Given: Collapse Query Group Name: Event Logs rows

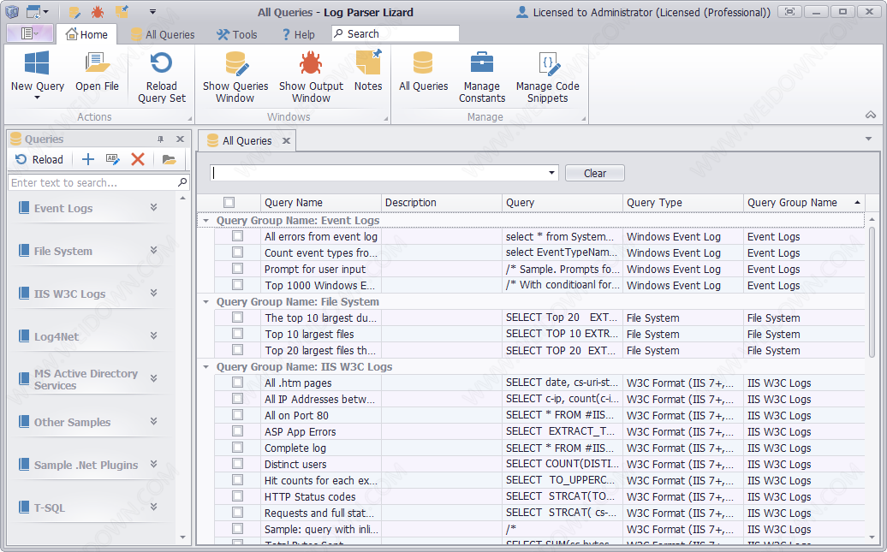Looking at the screenshot, I should point(205,221).
